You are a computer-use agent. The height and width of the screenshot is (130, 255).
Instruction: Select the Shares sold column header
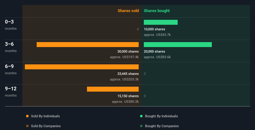pyautogui.click(x=128, y=11)
